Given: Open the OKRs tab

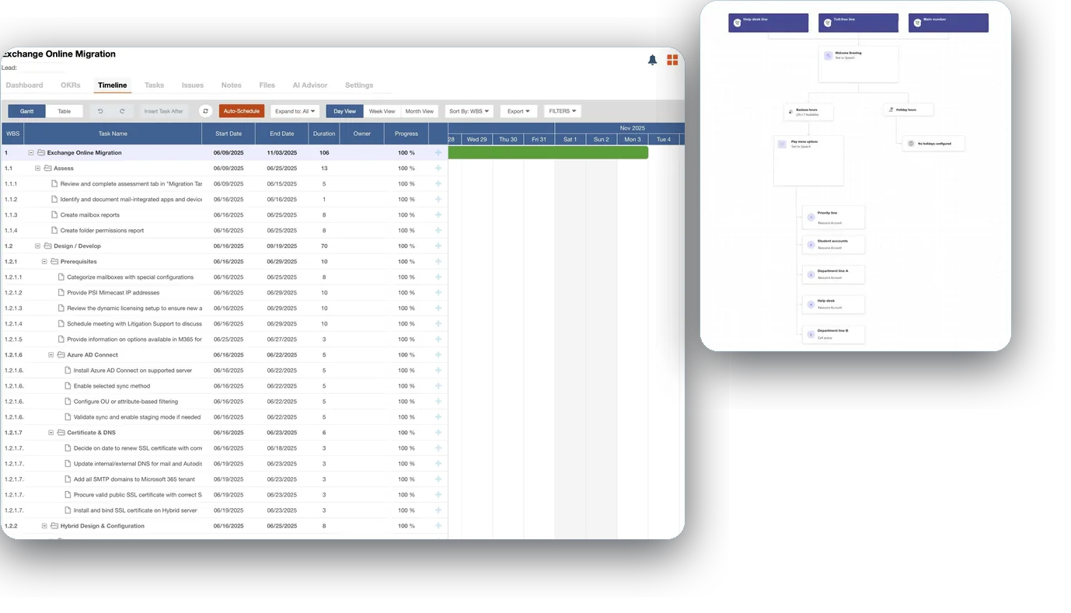Looking at the screenshot, I should click(71, 85).
